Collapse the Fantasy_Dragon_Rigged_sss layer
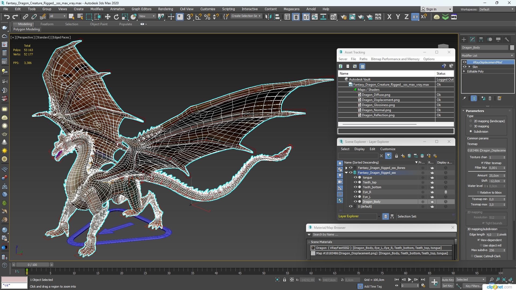This screenshot has height=290, width=516. click(x=346, y=173)
